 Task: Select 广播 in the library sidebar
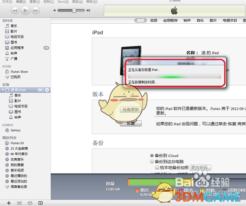click(14, 59)
